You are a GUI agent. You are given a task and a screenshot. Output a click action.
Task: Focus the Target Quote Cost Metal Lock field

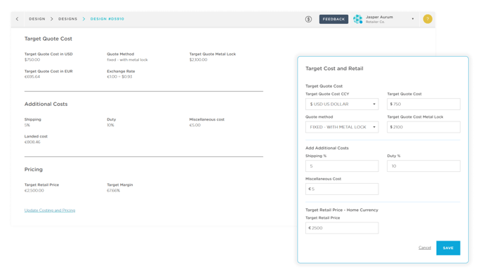click(423, 127)
